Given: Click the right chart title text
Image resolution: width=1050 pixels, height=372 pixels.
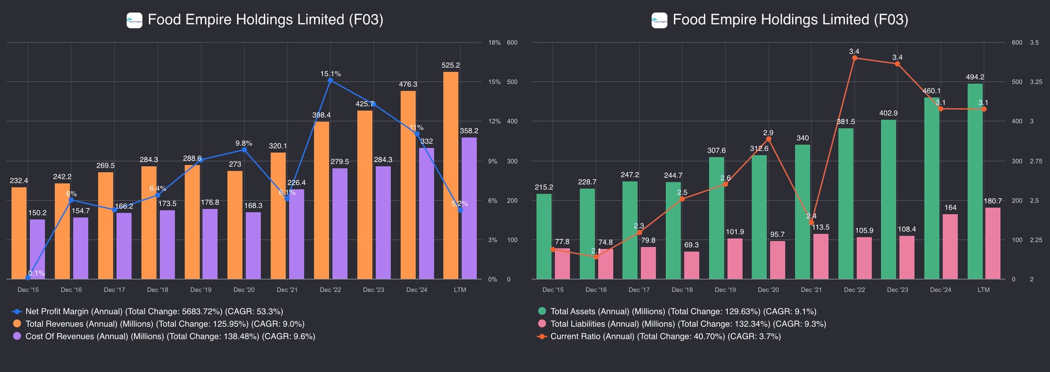Looking at the screenshot, I should tap(790, 20).
